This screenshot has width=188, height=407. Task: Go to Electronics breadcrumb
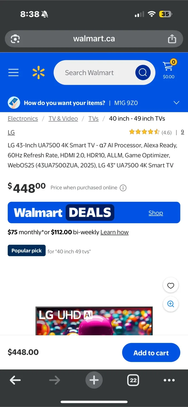23,119
